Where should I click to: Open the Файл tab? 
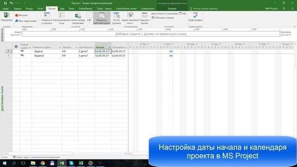click(6, 9)
